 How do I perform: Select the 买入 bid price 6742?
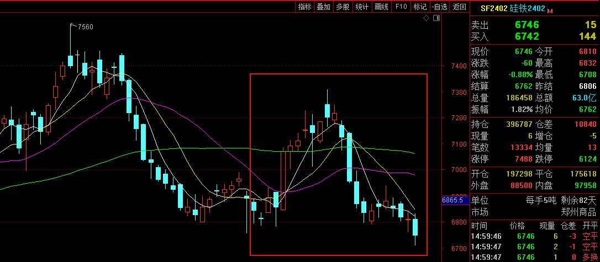[x=527, y=36]
